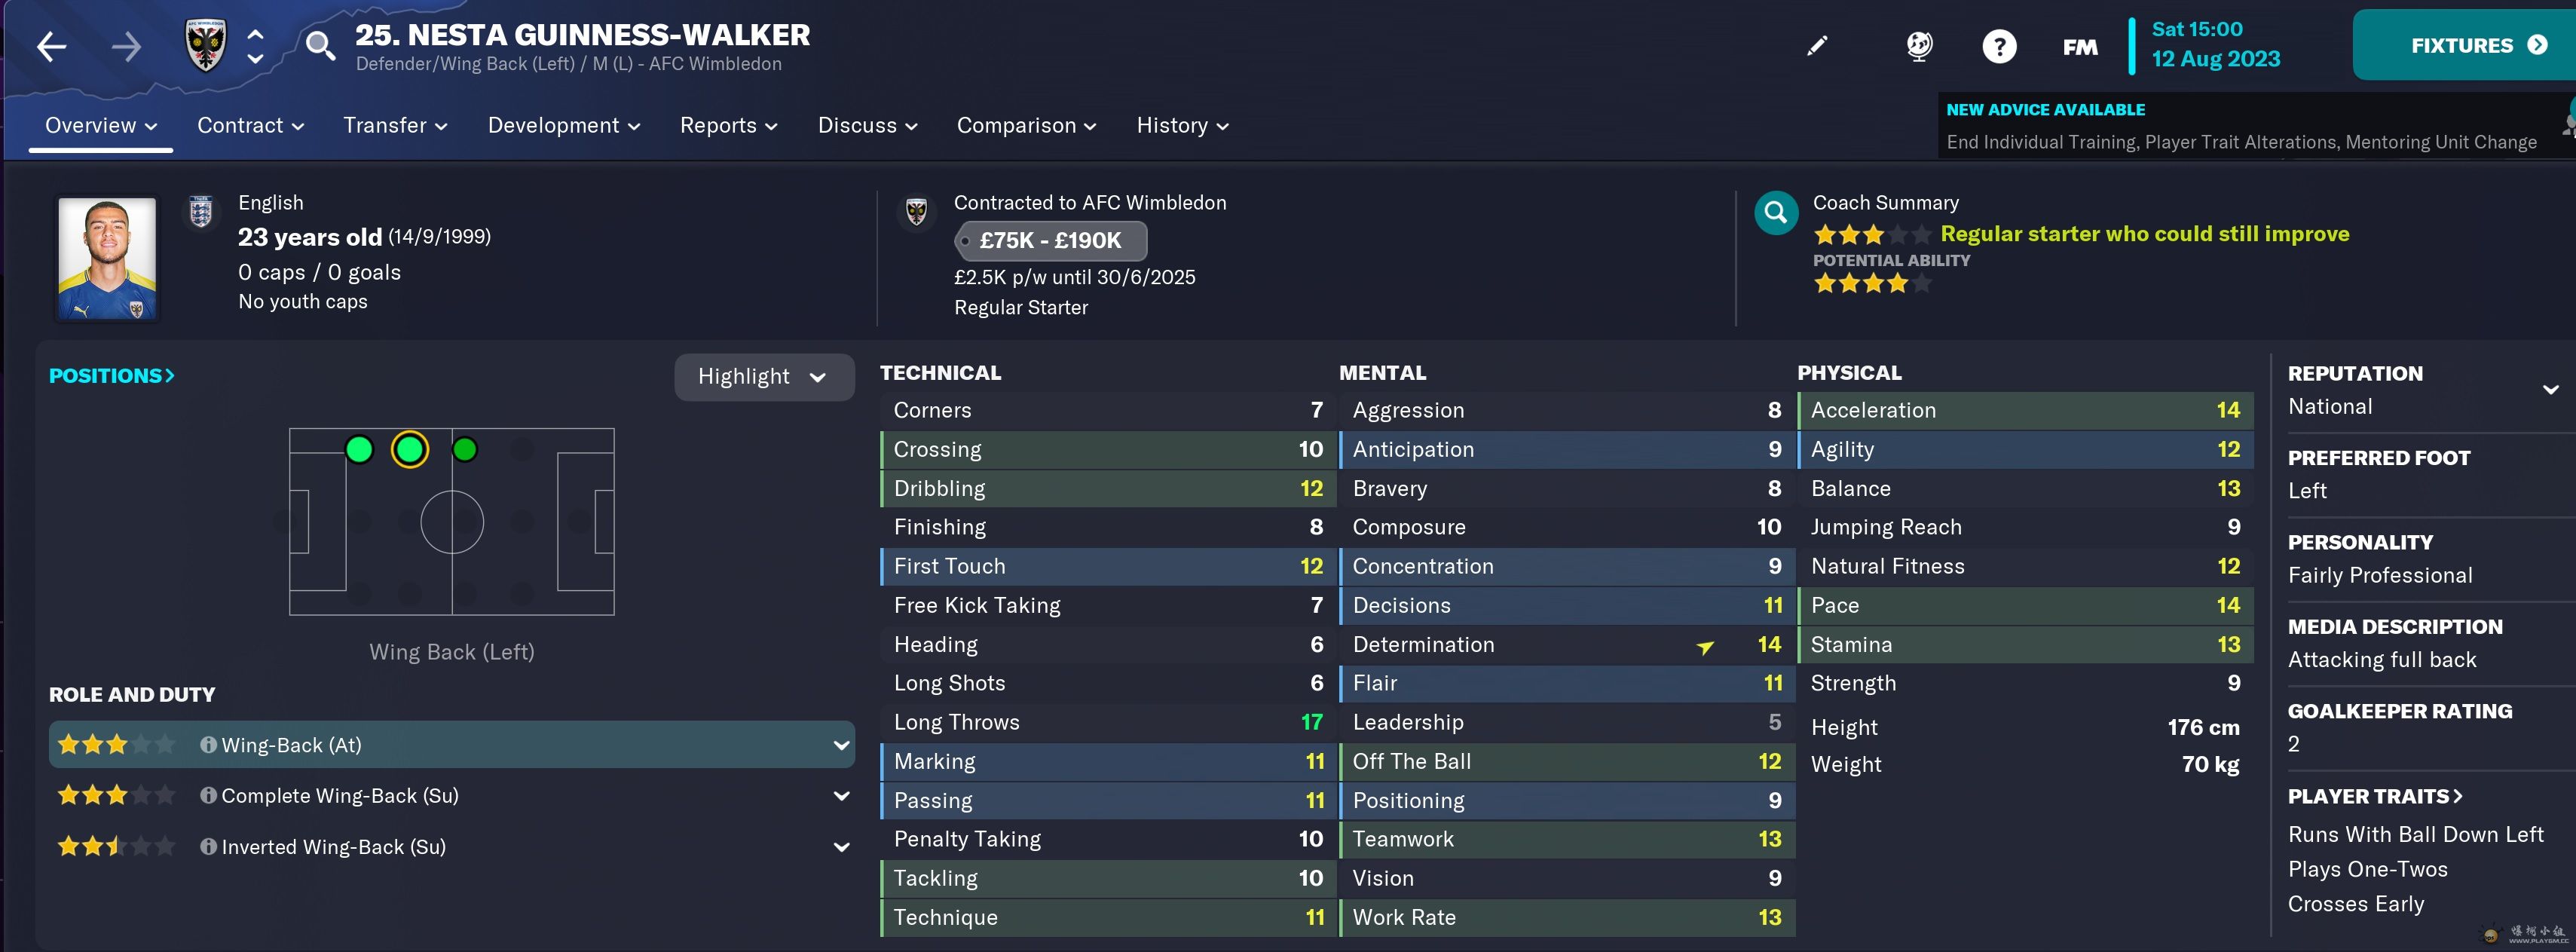The image size is (2576, 952).
Task: Click the AFC Wimbledon club badge in the header
Action: [206, 46]
